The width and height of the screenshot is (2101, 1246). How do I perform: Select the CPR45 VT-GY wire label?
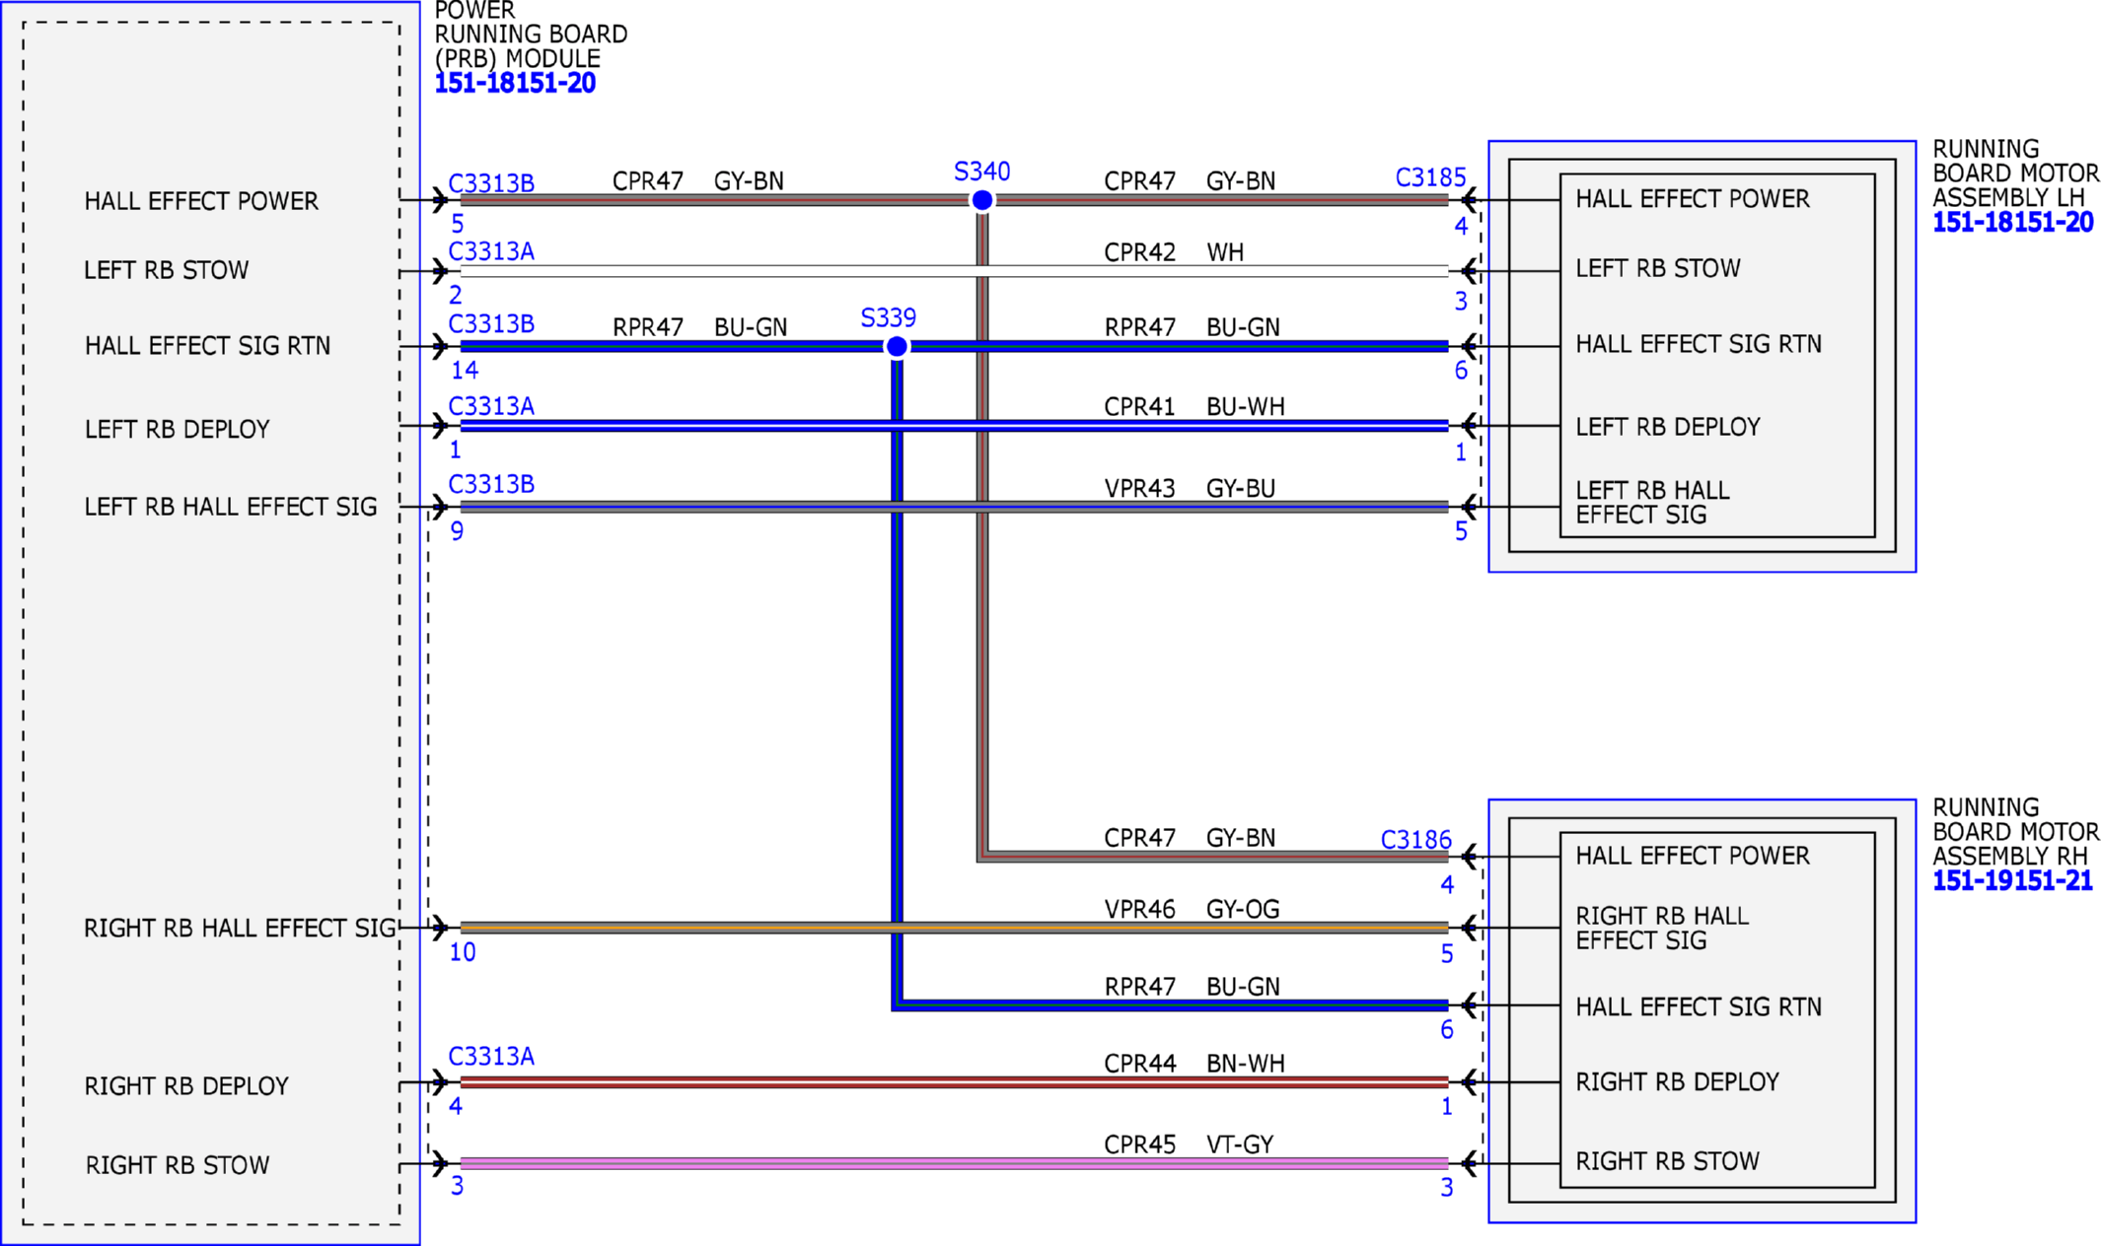pyautogui.click(x=1189, y=1144)
